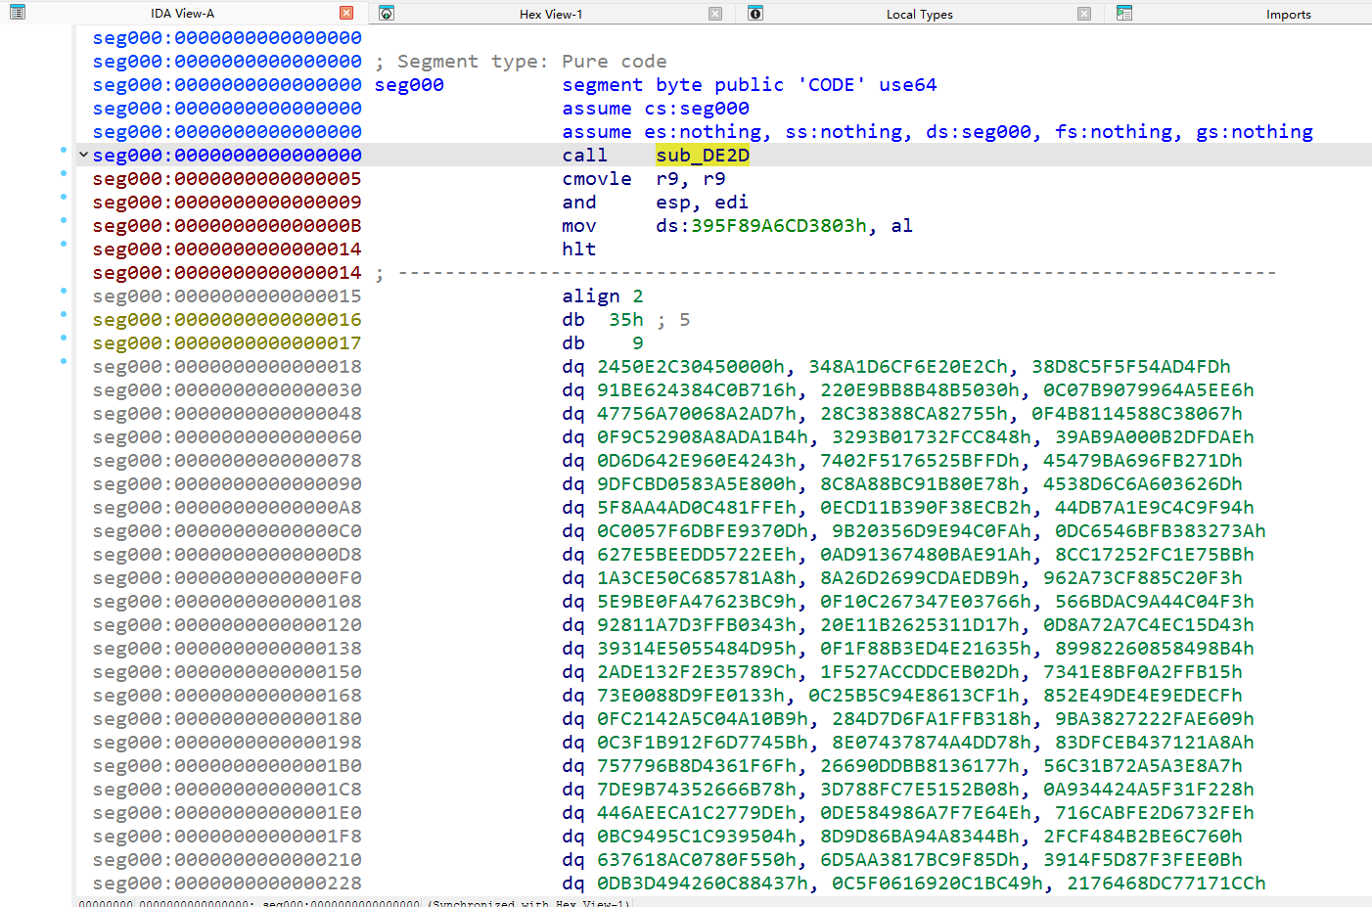Click the value 5F8AA4AD0C481FFEh
Screen dimensions: 1372x907
(x=697, y=507)
